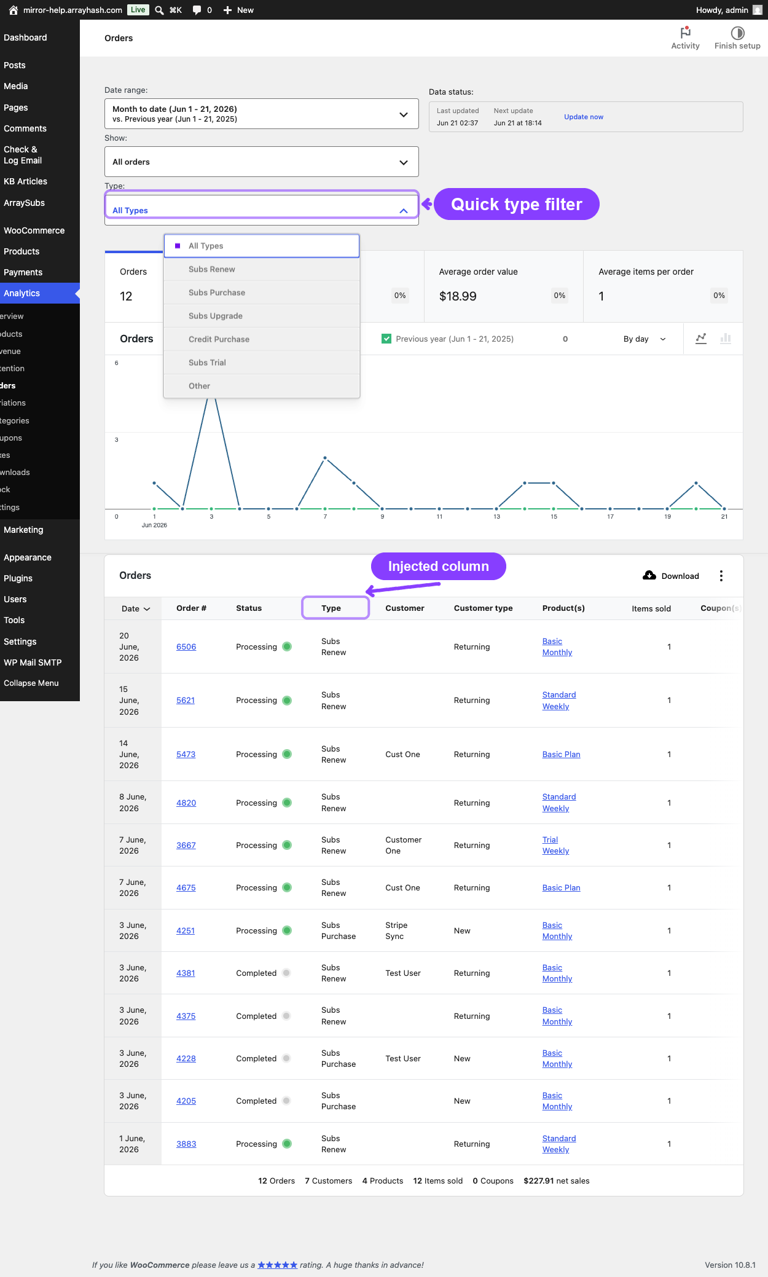Select Subs Upgrade filter option
This screenshot has height=1277, width=768.
[x=262, y=316]
